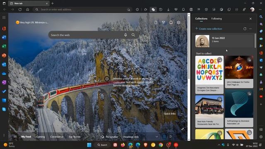The height and width of the screenshot is (149, 265).
Task: Open the rewards trophy icon on new tab page
Action: [163, 22]
